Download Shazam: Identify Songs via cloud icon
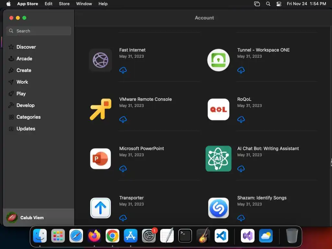 (x=241, y=218)
